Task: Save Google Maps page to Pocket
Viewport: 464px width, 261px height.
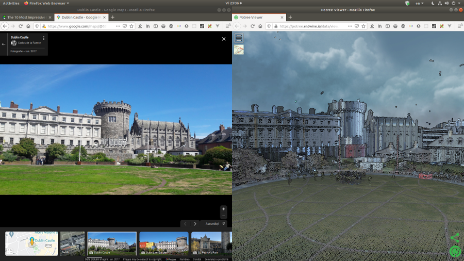Action: pos(125,26)
